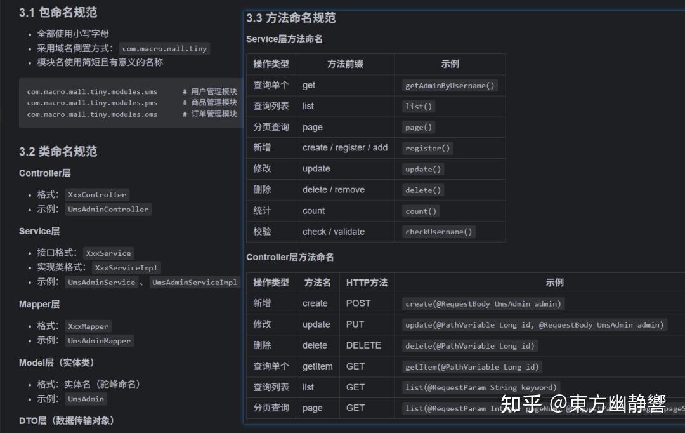Click the code tag "XxxServiceImpl"
Image resolution: width=685 pixels, height=433 pixels.
click(x=126, y=267)
